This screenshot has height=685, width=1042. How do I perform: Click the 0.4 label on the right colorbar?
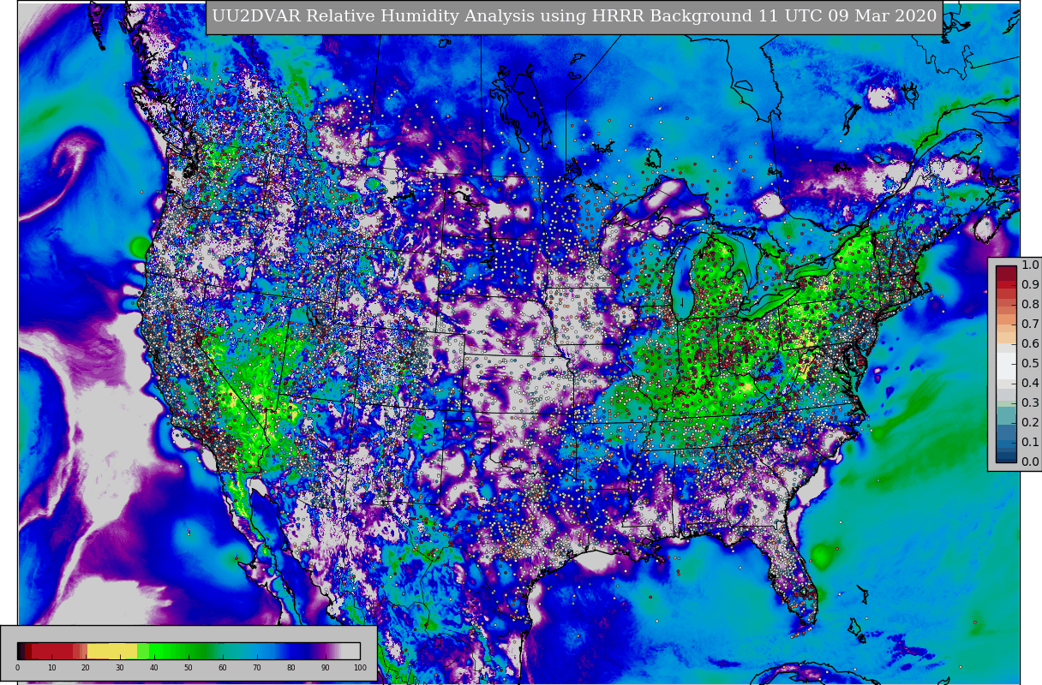coord(1030,384)
